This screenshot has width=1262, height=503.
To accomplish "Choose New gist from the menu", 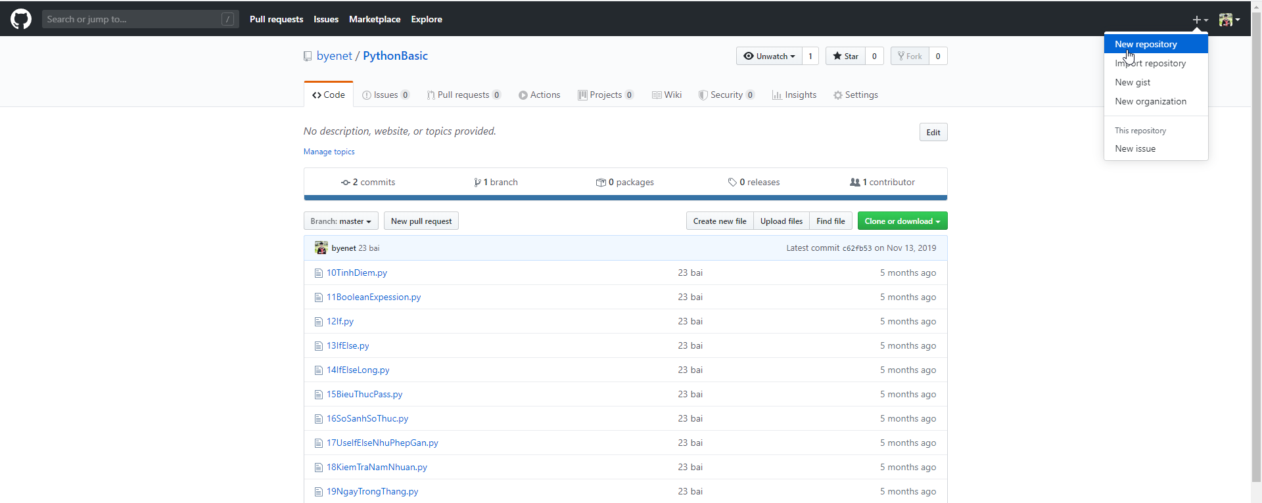I will (1156, 82).
